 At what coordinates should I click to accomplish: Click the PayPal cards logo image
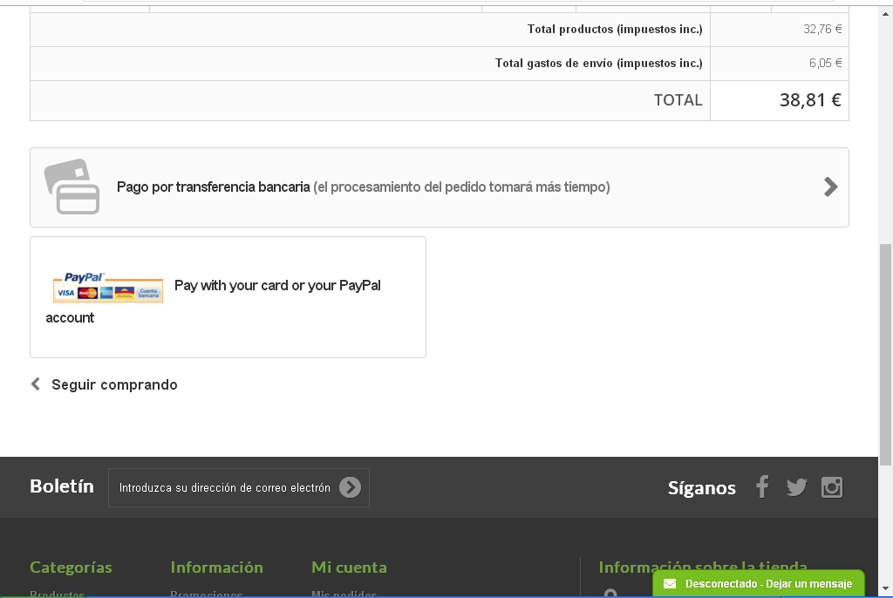[x=108, y=288]
